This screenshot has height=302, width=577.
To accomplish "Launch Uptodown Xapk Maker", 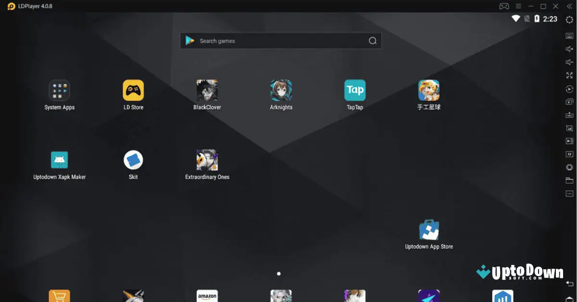I will [x=59, y=160].
